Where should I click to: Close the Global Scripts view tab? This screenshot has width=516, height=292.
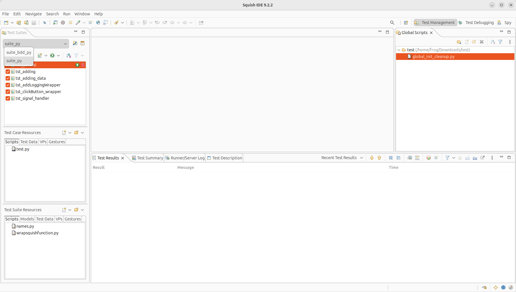(431, 33)
